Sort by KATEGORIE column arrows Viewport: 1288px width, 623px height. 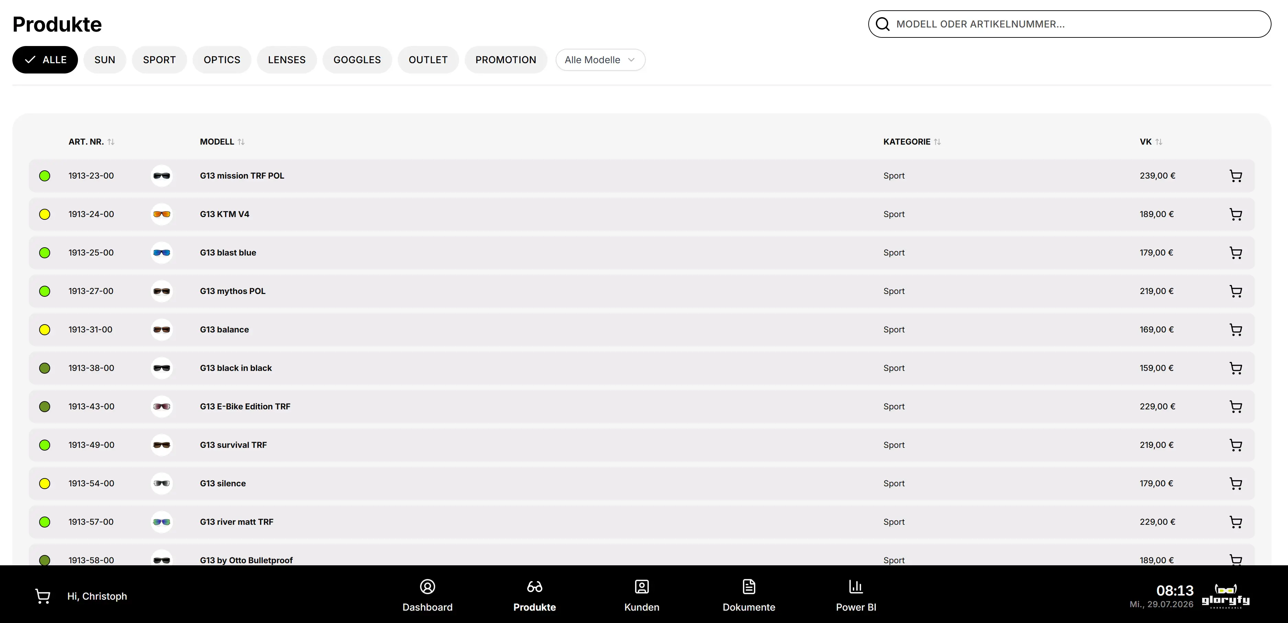(938, 142)
